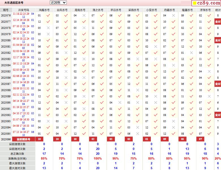Image resolution: width=221 pixels, height=170 pixels.
Task: Click the 85% accuracy value under 鸿雁杀号
Action: pyautogui.click(x=44, y=158)
